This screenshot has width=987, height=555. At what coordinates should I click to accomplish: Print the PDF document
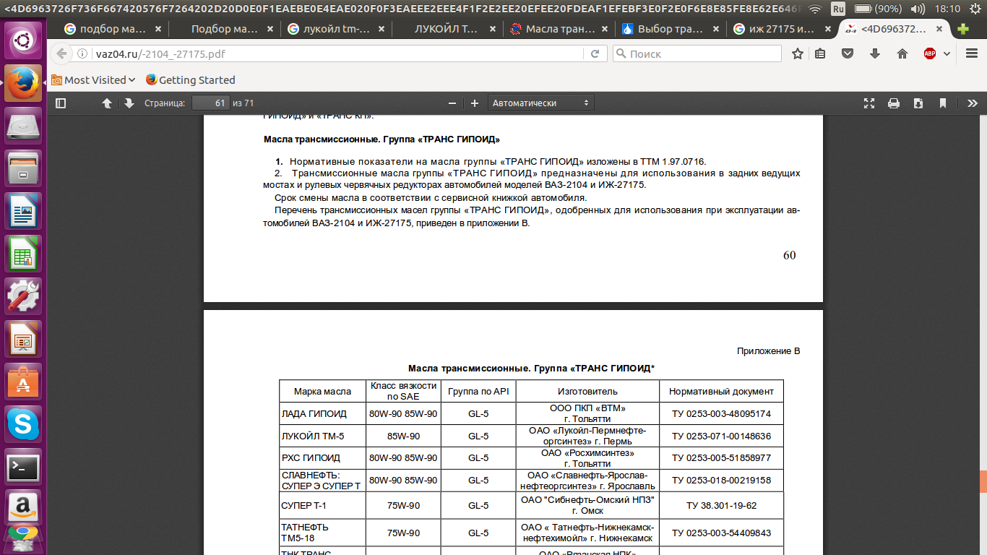894,103
